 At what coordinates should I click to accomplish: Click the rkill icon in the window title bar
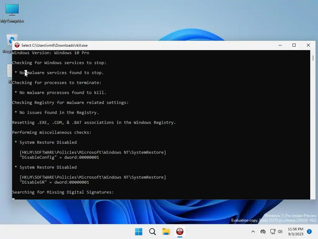coord(17,45)
